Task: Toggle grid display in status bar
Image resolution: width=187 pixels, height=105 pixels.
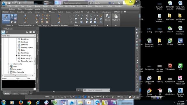Action: point(53,97)
